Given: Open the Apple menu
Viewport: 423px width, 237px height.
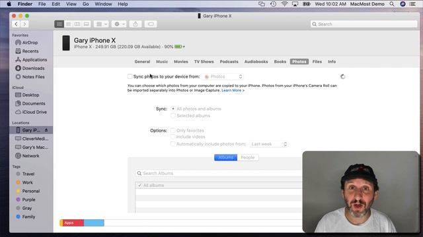Looking at the screenshot, I should click(9, 4).
